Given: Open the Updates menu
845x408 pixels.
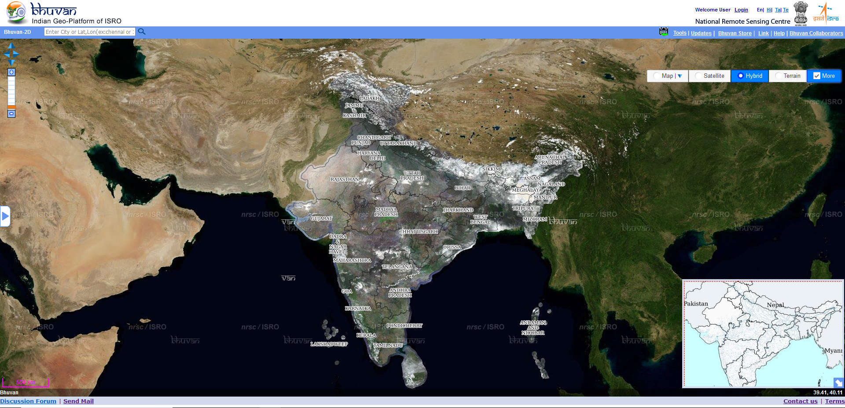Looking at the screenshot, I should pos(701,33).
